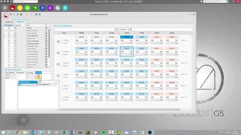241x135 pixels.
Task: Open the light green module next to the cart
Action: 27,8
